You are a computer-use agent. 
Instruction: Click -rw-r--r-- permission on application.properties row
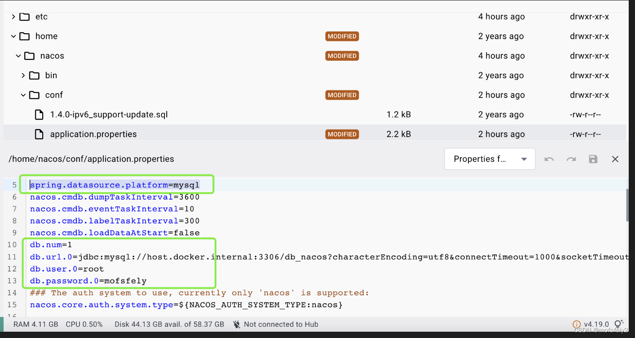pyautogui.click(x=585, y=134)
